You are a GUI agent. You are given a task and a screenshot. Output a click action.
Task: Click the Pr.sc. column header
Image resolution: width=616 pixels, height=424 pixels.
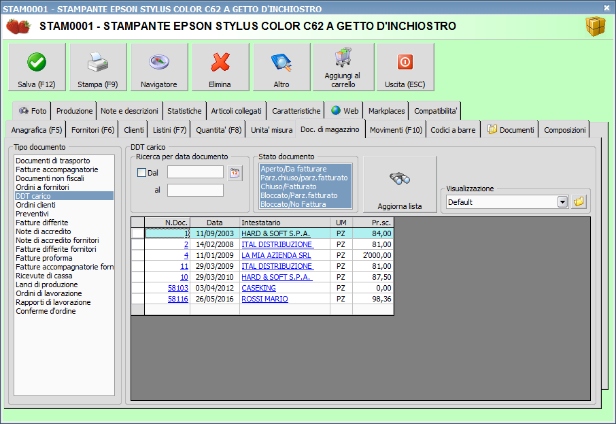point(373,223)
